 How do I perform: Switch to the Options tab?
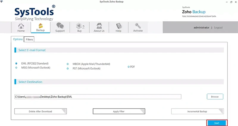pos(18,39)
